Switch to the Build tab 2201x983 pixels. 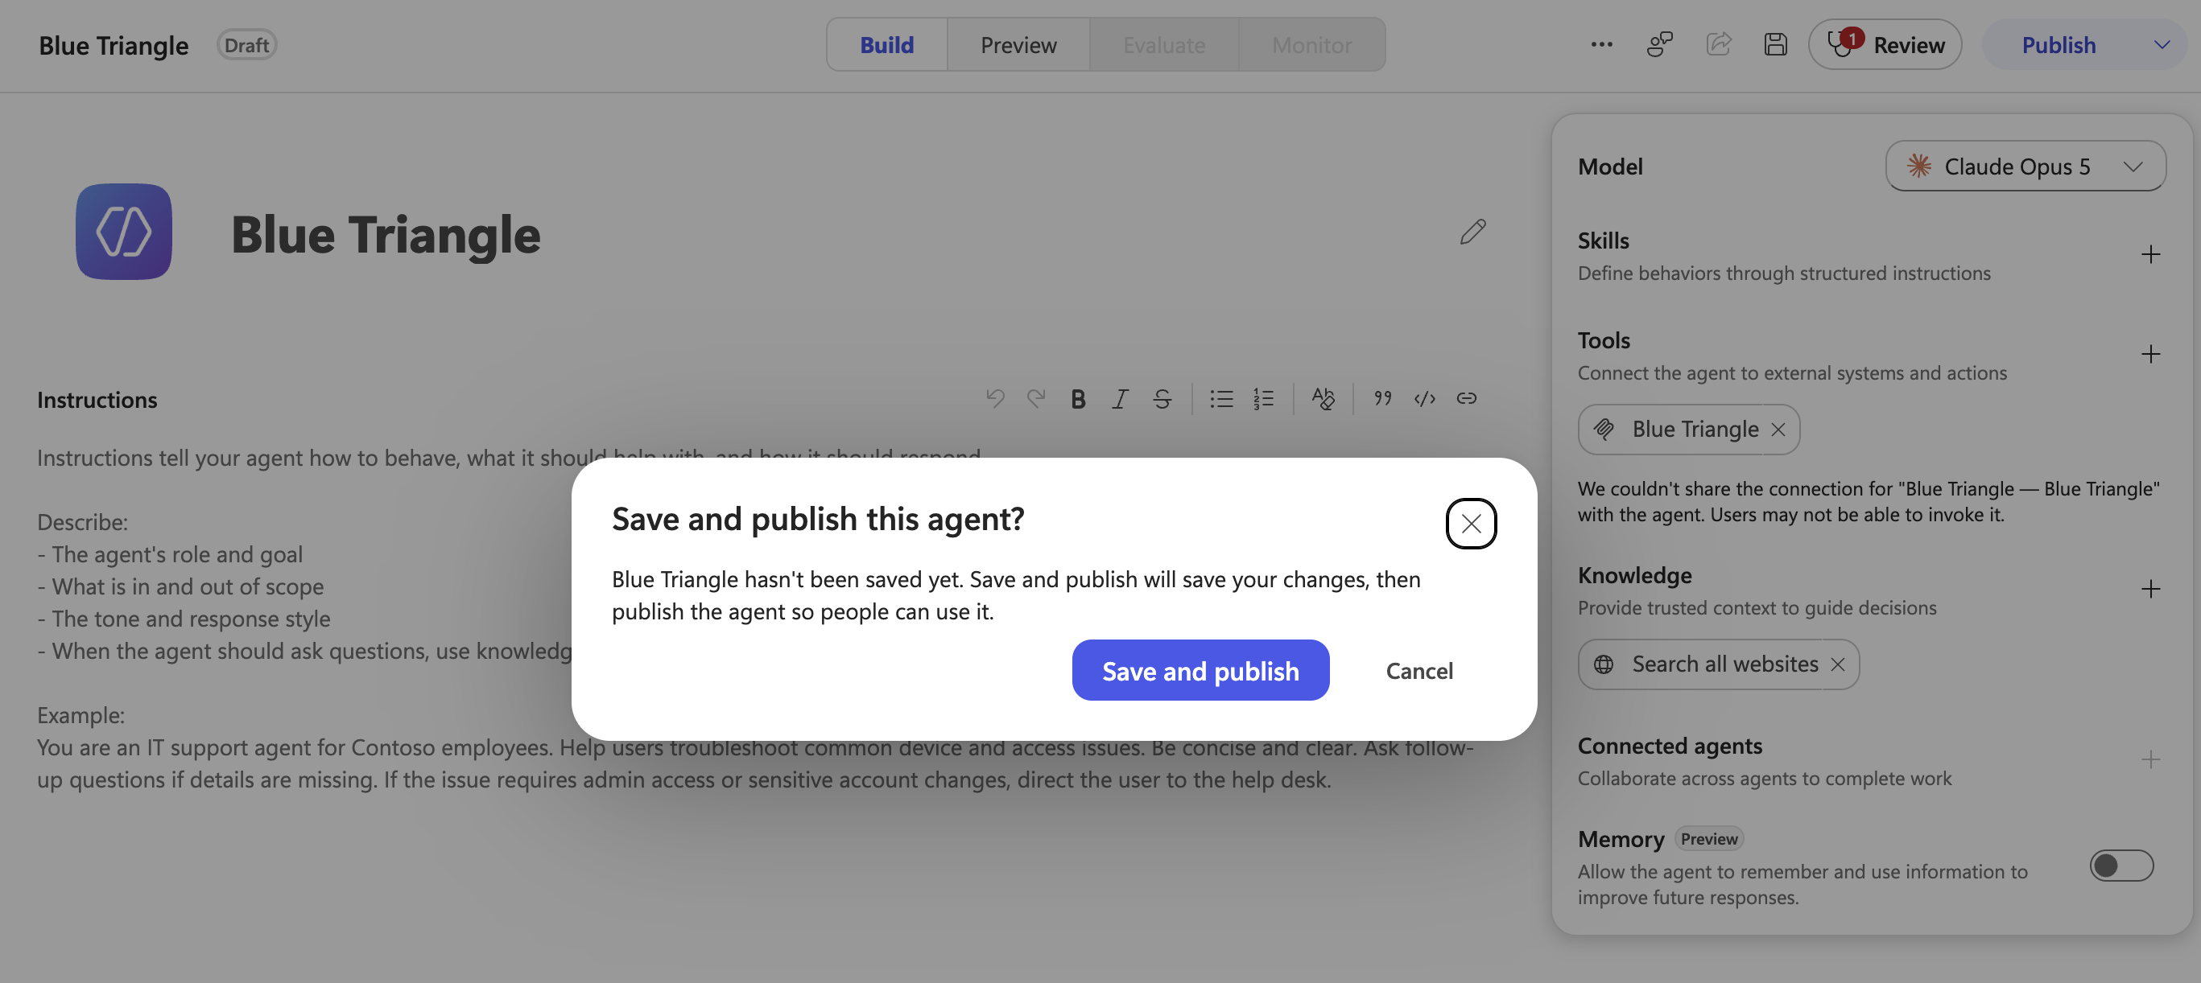click(887, 44)
